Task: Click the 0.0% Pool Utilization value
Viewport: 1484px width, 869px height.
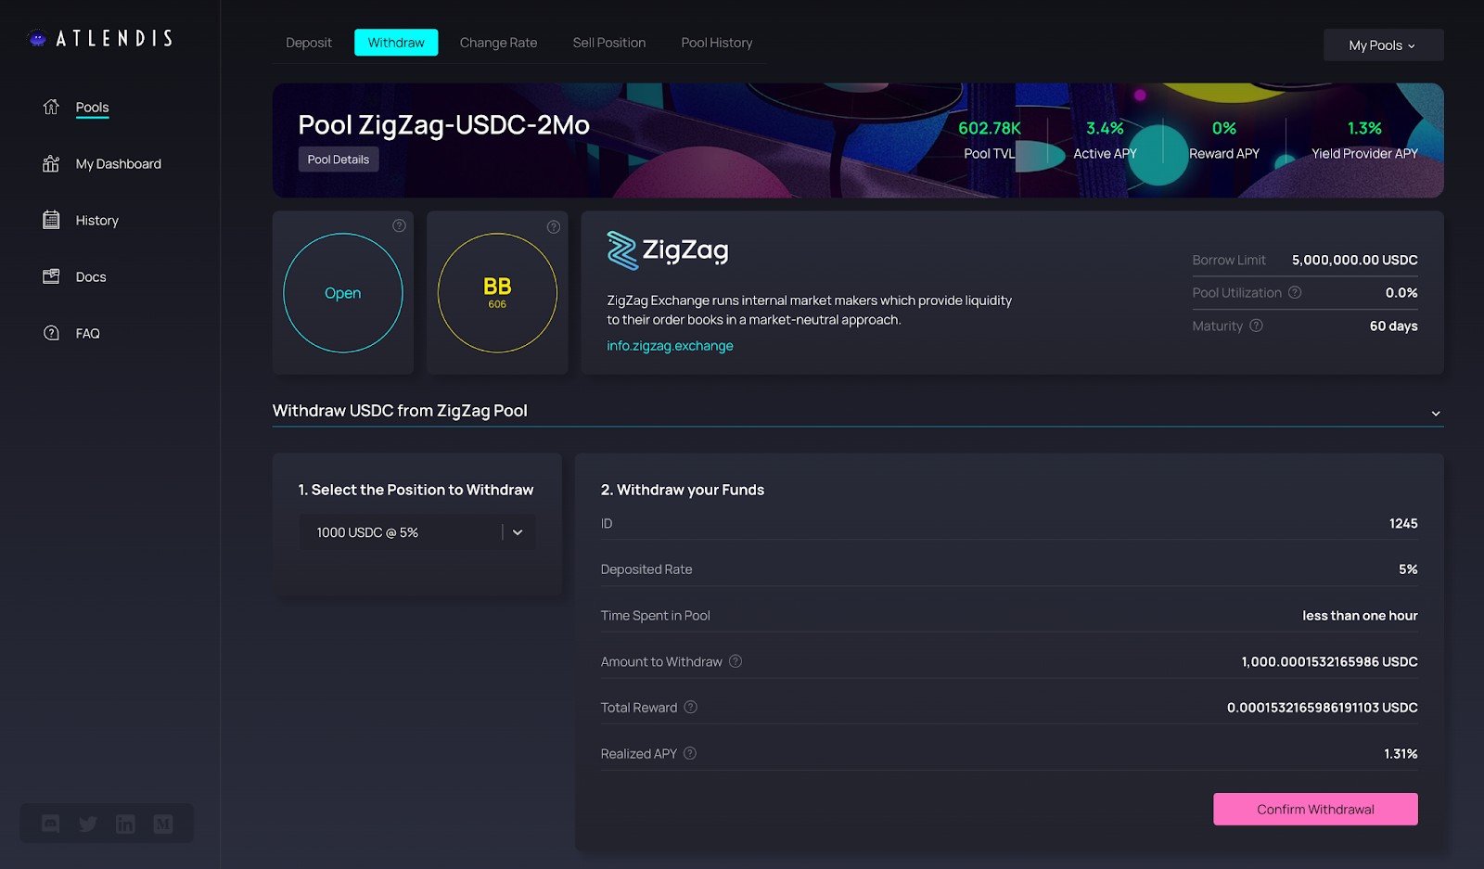Action: [1401, 293]
